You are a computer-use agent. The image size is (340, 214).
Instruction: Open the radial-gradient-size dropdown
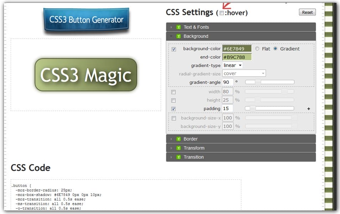coord(244,73)
